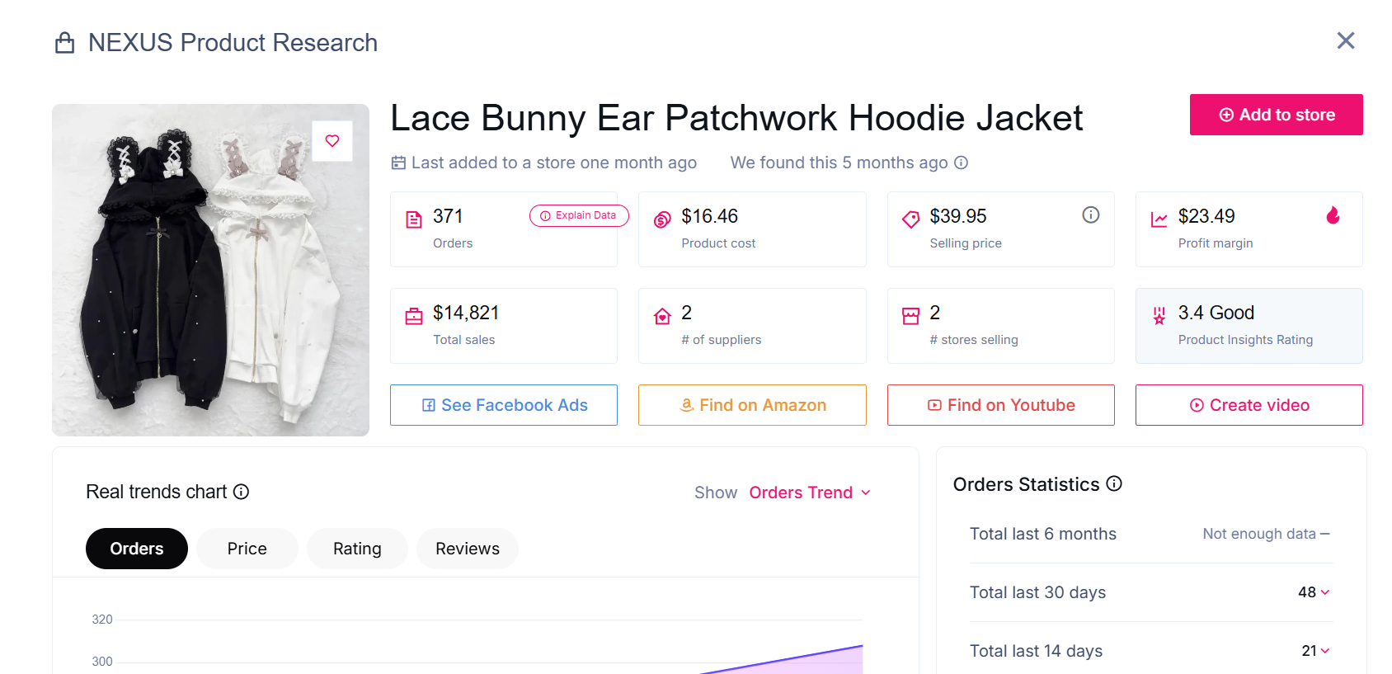
Task: Click info icon next to We found this 5 months ago
Action: pos(961,163)
